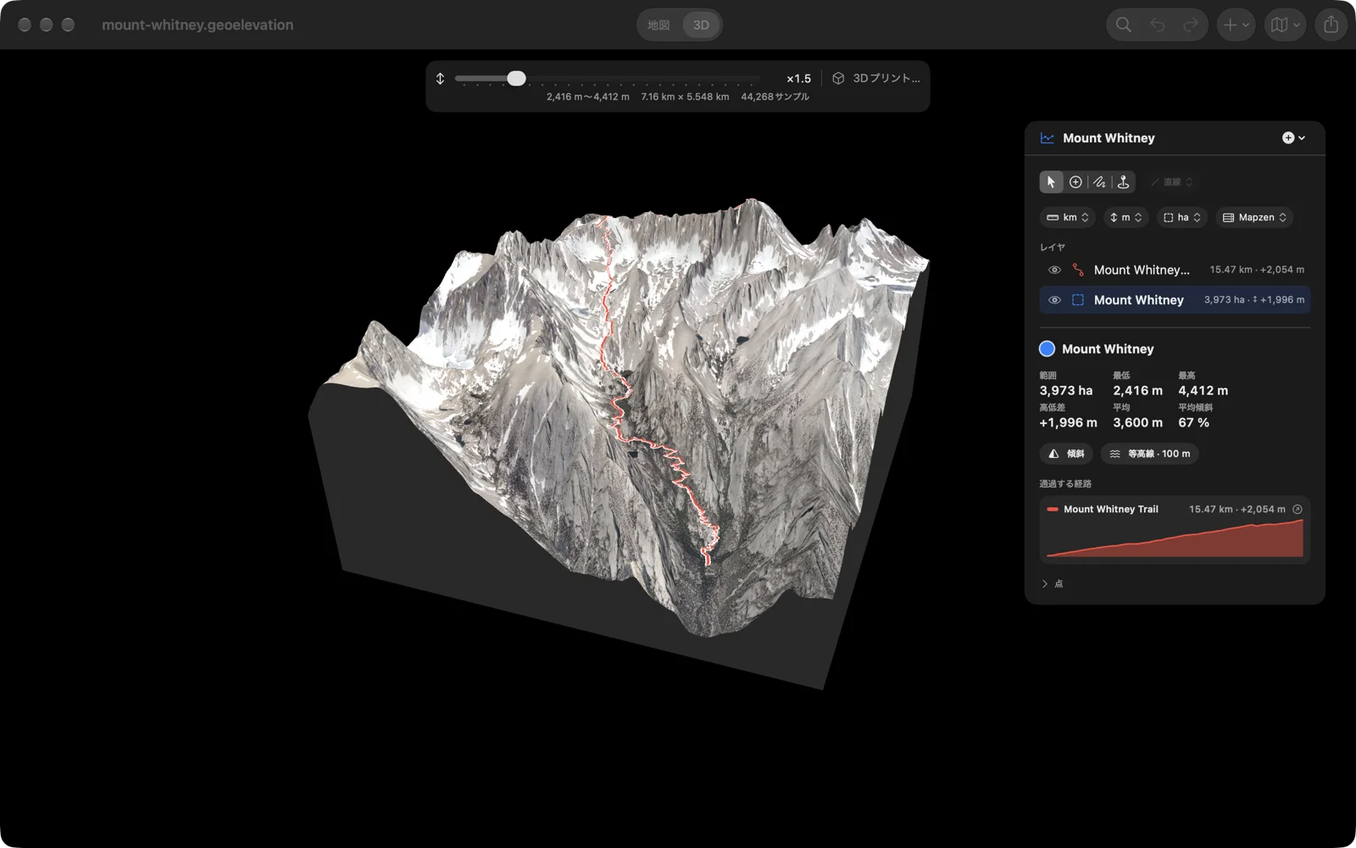Open the plus add menu in panel header
The height and width of the screenshot is (848, 1356).
click(1293, 138)
